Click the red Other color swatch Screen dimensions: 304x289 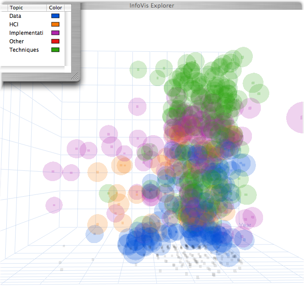[55, 41]
